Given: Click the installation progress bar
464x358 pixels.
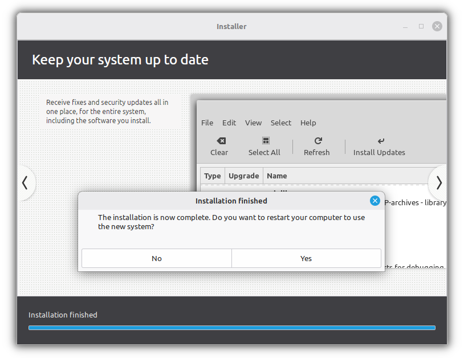Looking at the screenshot, I should point(231,327).
